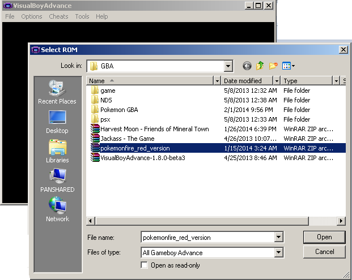Close the Select ROM dialog
Viewport: 352px width, 280px height.
click(343, 50)
